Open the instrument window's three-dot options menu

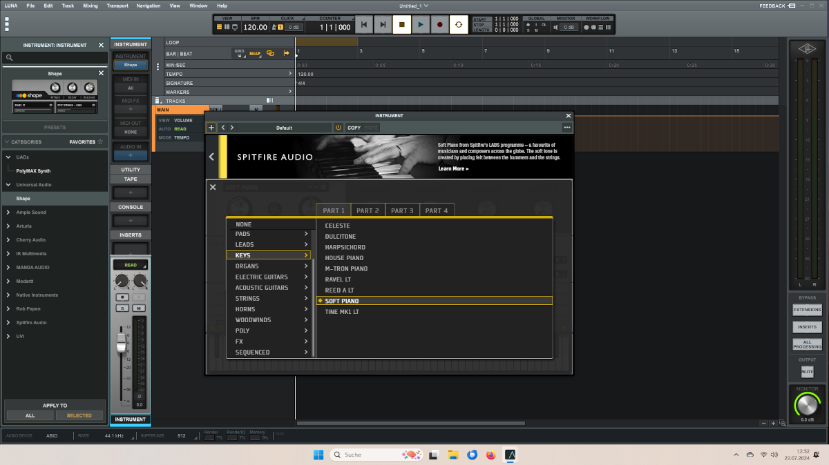[x=567, y=128]
